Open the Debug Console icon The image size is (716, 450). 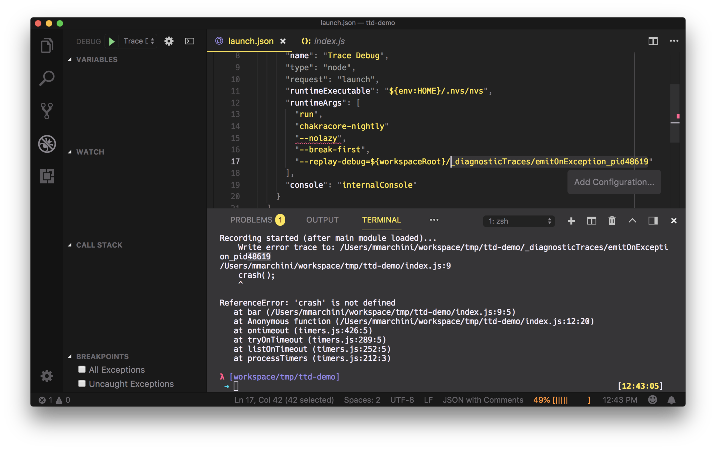tap(190, 41)
